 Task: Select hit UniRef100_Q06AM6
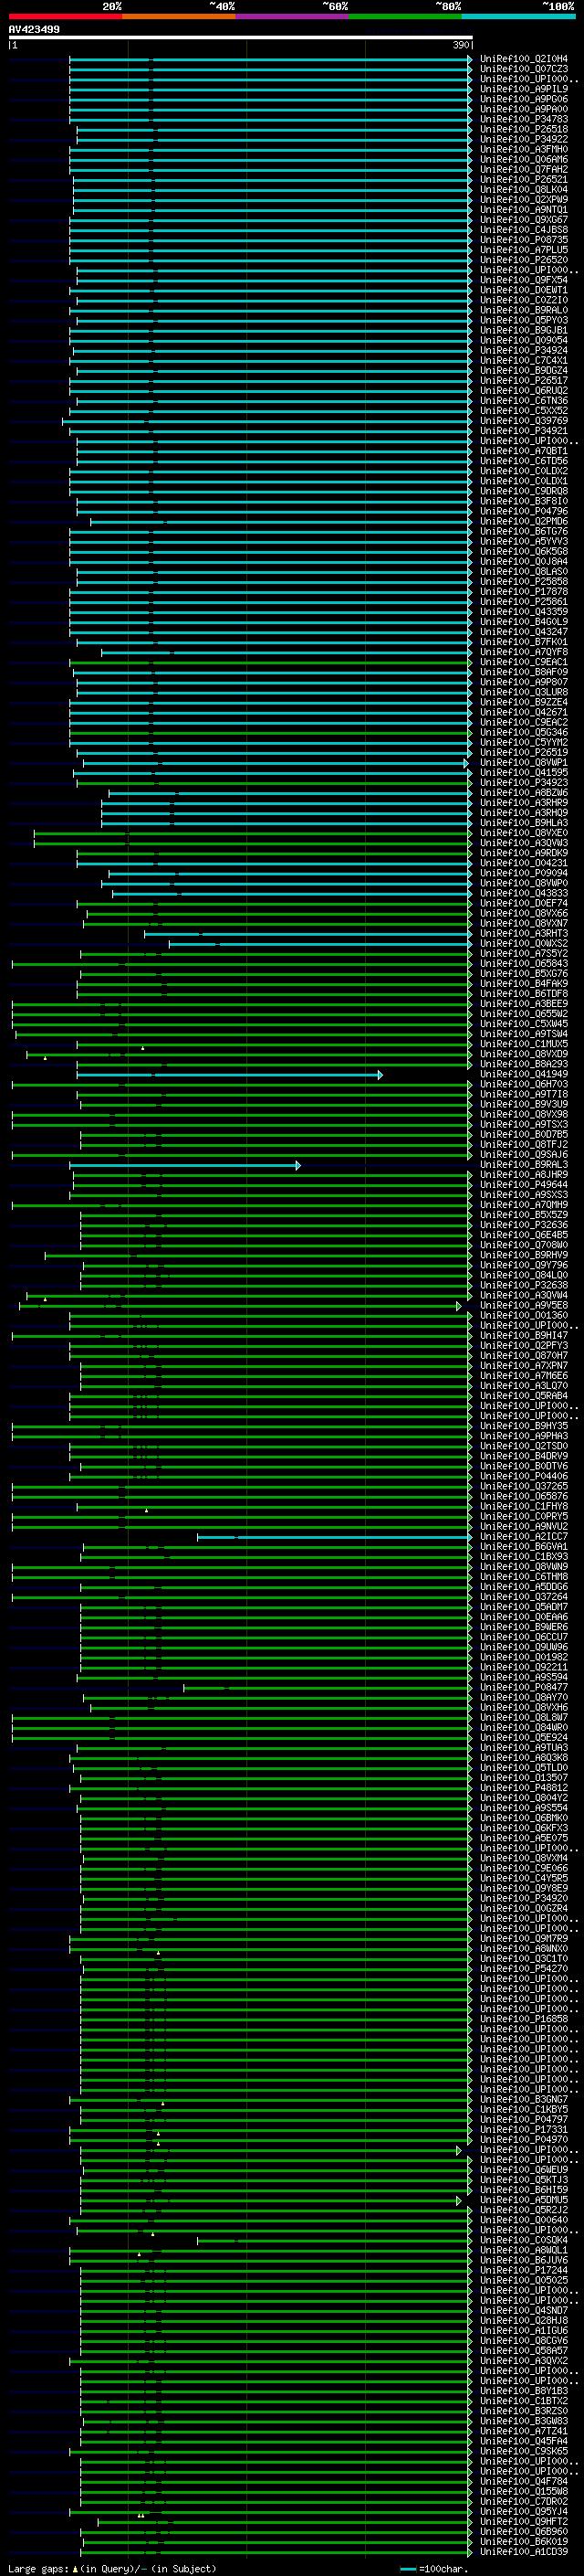524,159
